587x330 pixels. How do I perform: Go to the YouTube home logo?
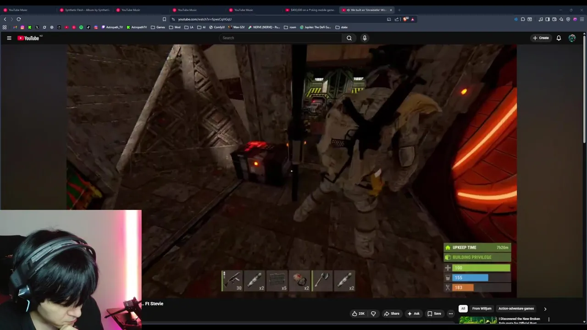28,38
